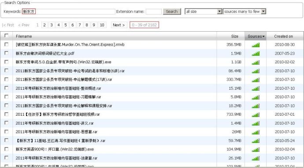
Task: Click sources bars icon for 1.4MB rar row
Action: (256, 124)
